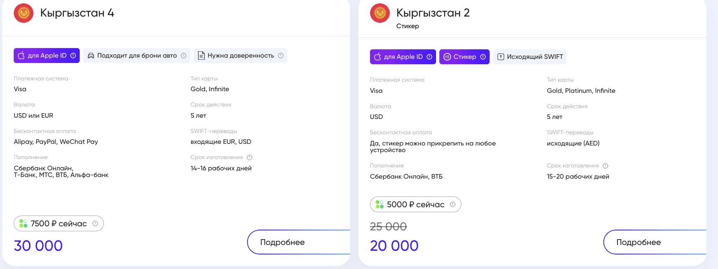This screenshot has height=269, width=718.
Task: Click the 30 000 price on the Кыргызстан 4 card
Action: 38,246
